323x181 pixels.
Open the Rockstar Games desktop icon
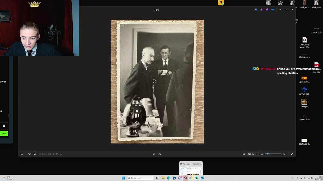(x=221, y=3)
